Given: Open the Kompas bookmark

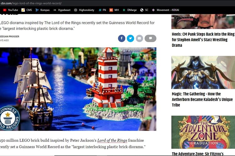Looking at the screenshot, I should pos(43,10).
